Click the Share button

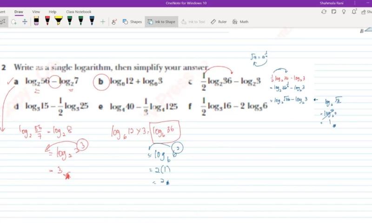[366, 12]
